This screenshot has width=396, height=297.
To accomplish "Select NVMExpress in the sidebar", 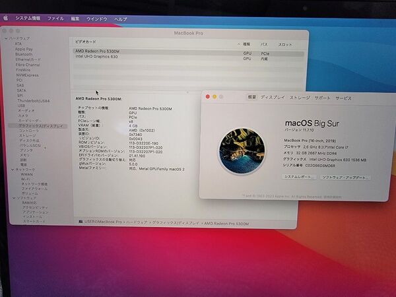I will pyautogui.click(x=27, y=75).
